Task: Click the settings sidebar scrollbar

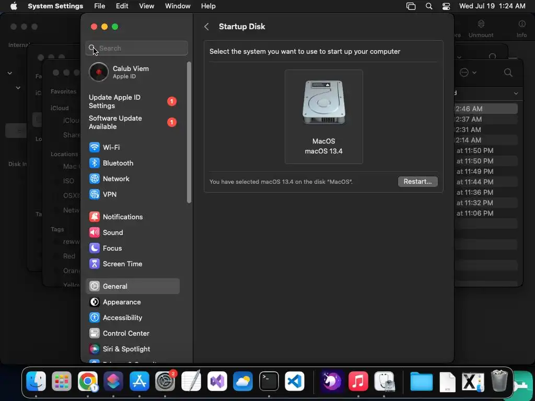Action: tap(189, 132)
